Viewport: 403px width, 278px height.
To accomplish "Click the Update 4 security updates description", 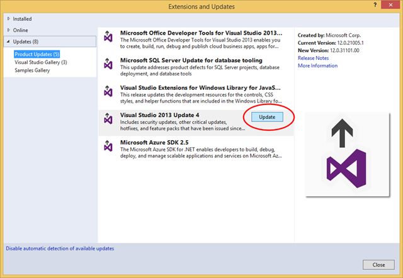I will [183, 125].
